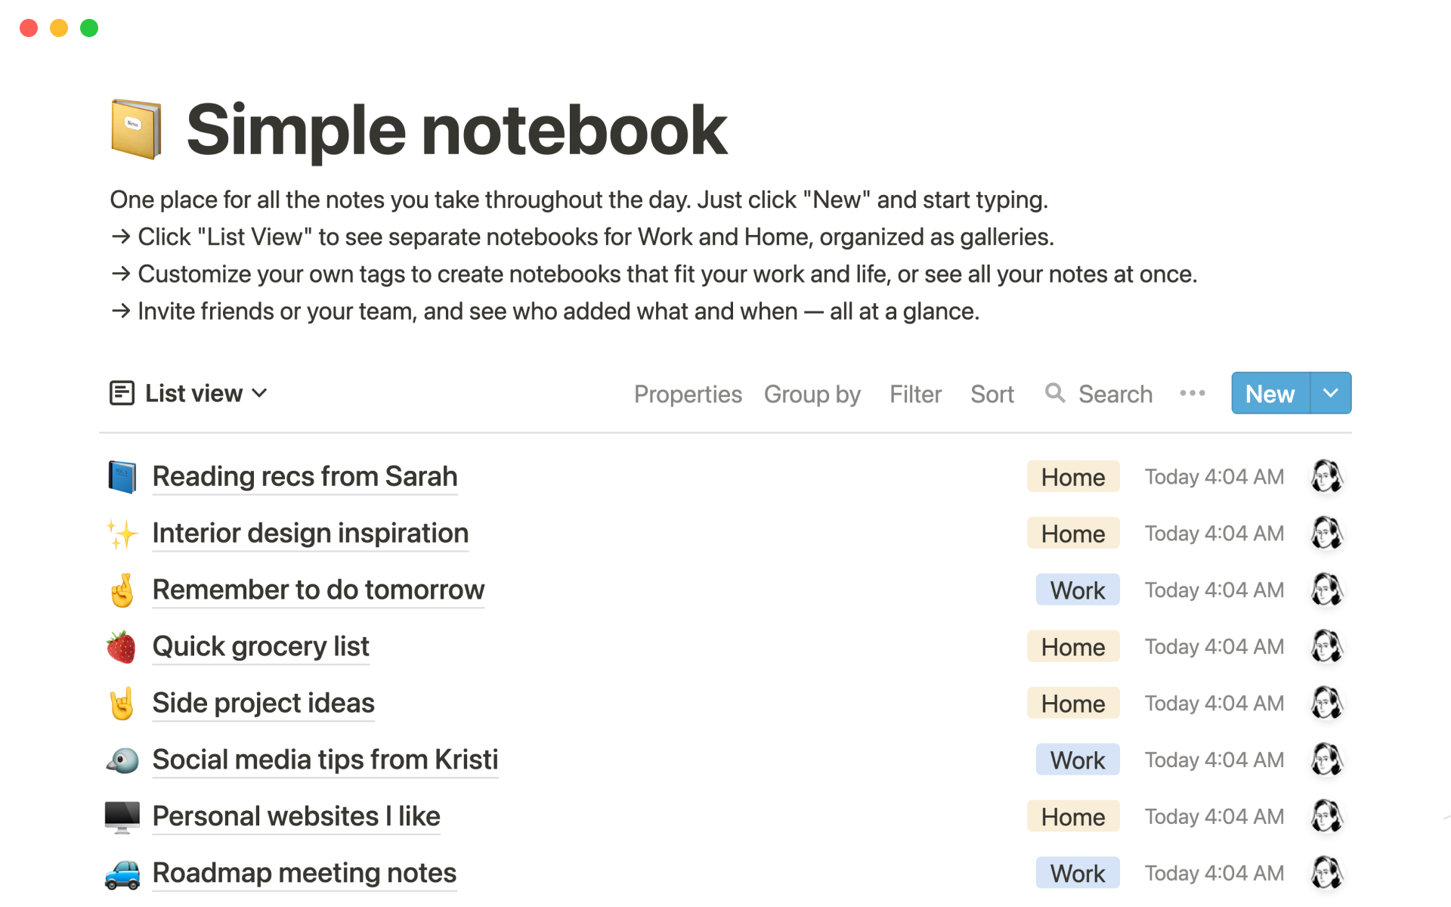Open the Group by dropdown
Viewport: 1451px width, 907px height.
[x=814, y=395]
